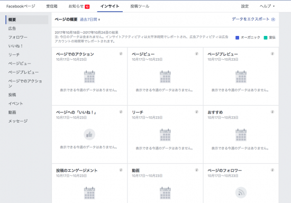Click blue オーガニック legend swatch
Viewport: 291px width, 203px height.
pos(237,38)
